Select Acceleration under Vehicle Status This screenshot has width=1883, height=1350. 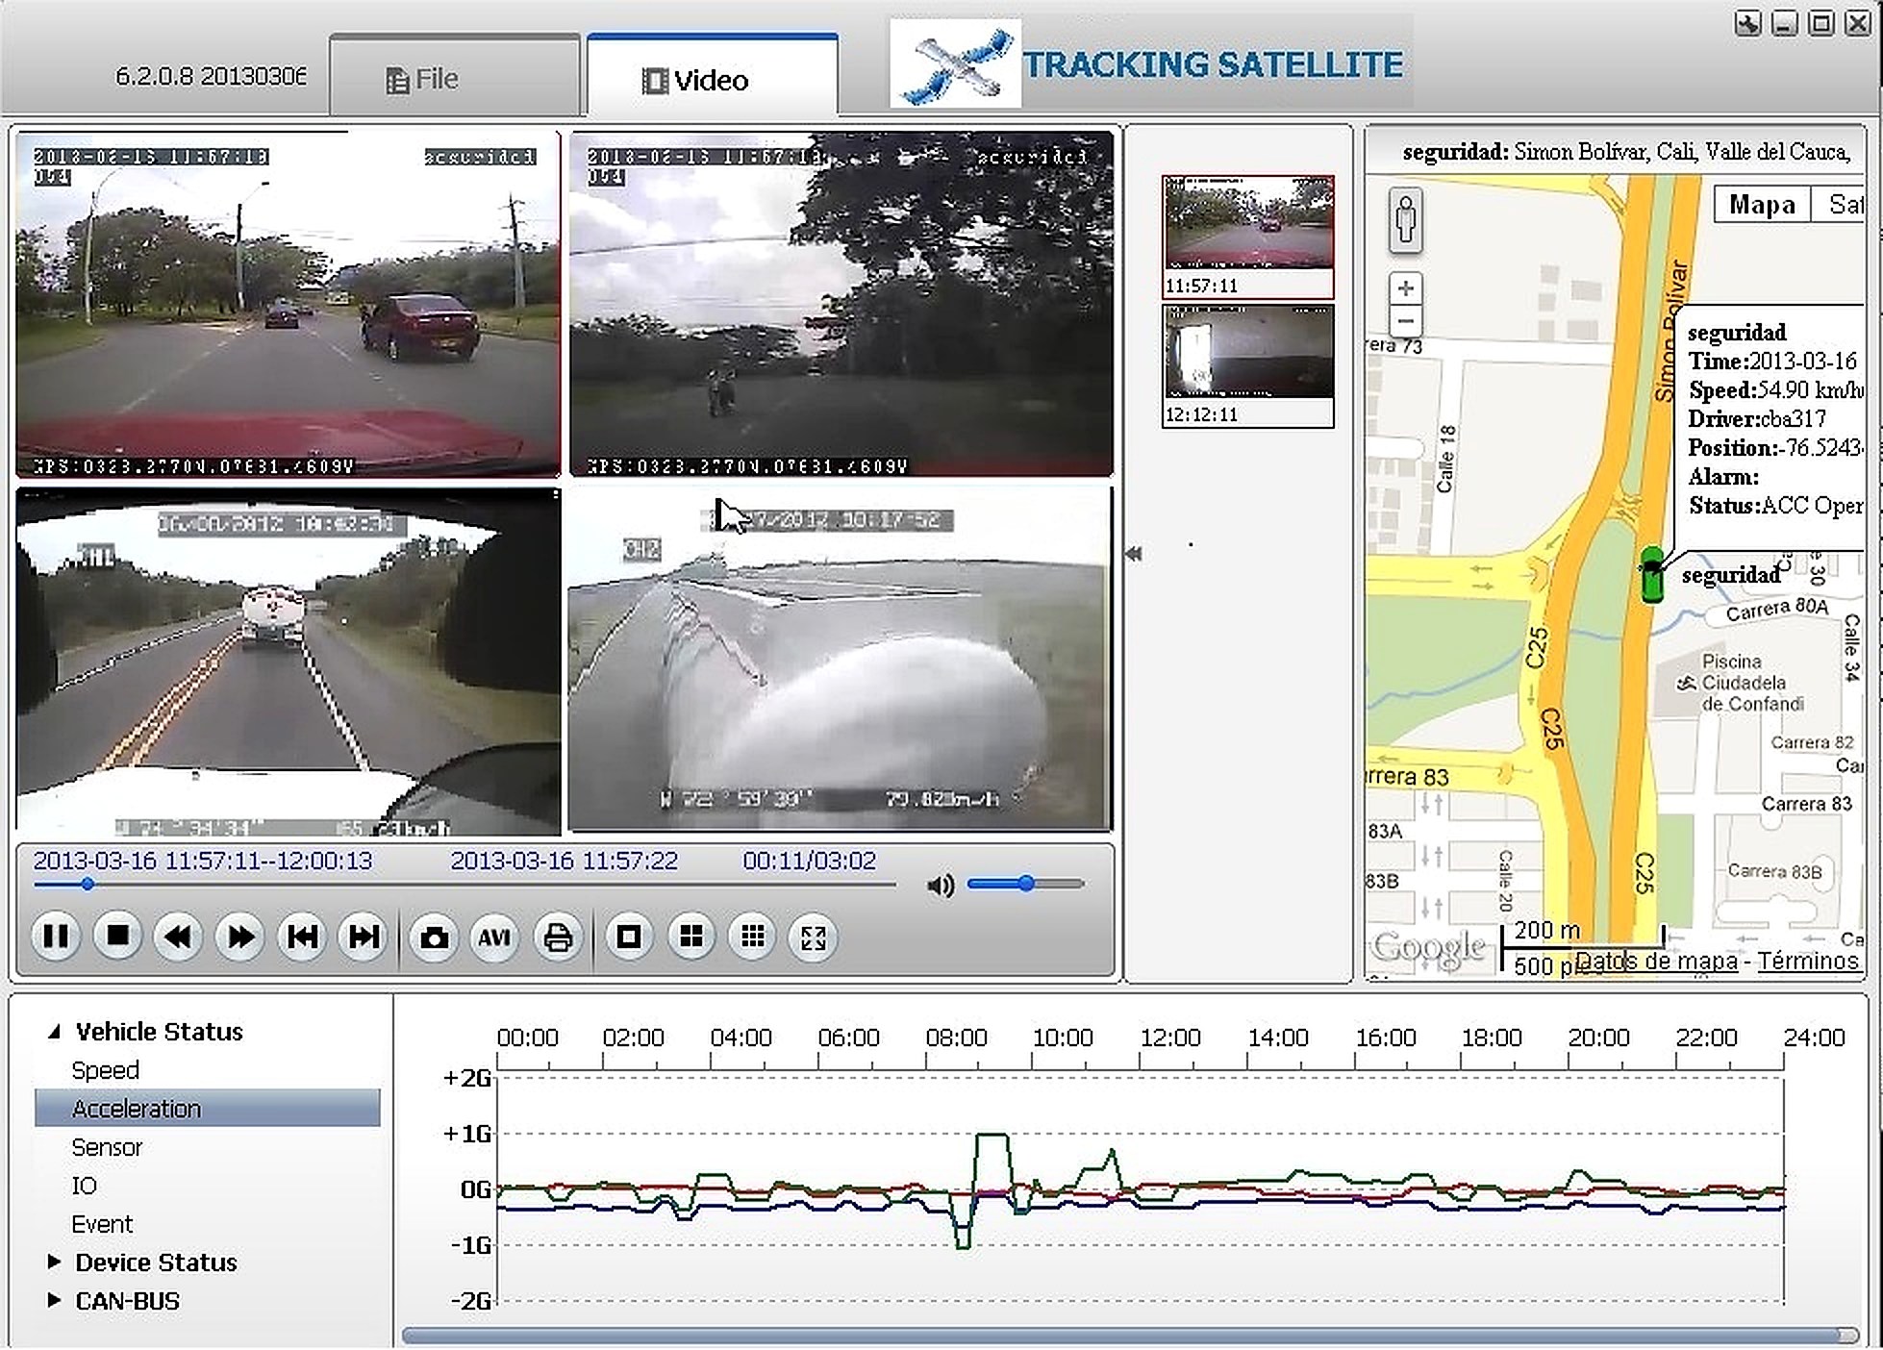(x=208, y=1109)
